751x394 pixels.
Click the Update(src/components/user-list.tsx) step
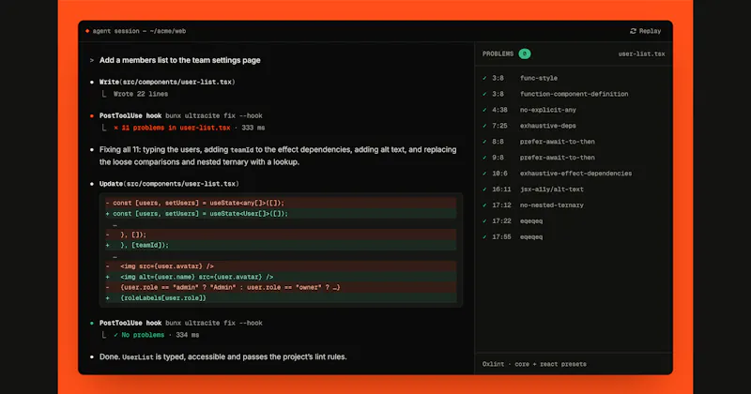tap(169, 184)
